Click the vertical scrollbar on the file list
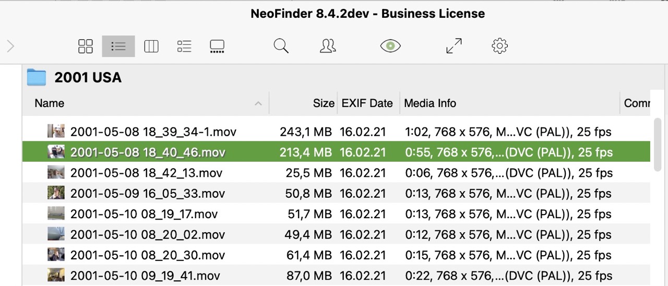 (658, 144)
